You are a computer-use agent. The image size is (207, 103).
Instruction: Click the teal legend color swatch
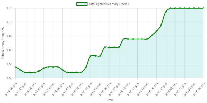point(82,4)
